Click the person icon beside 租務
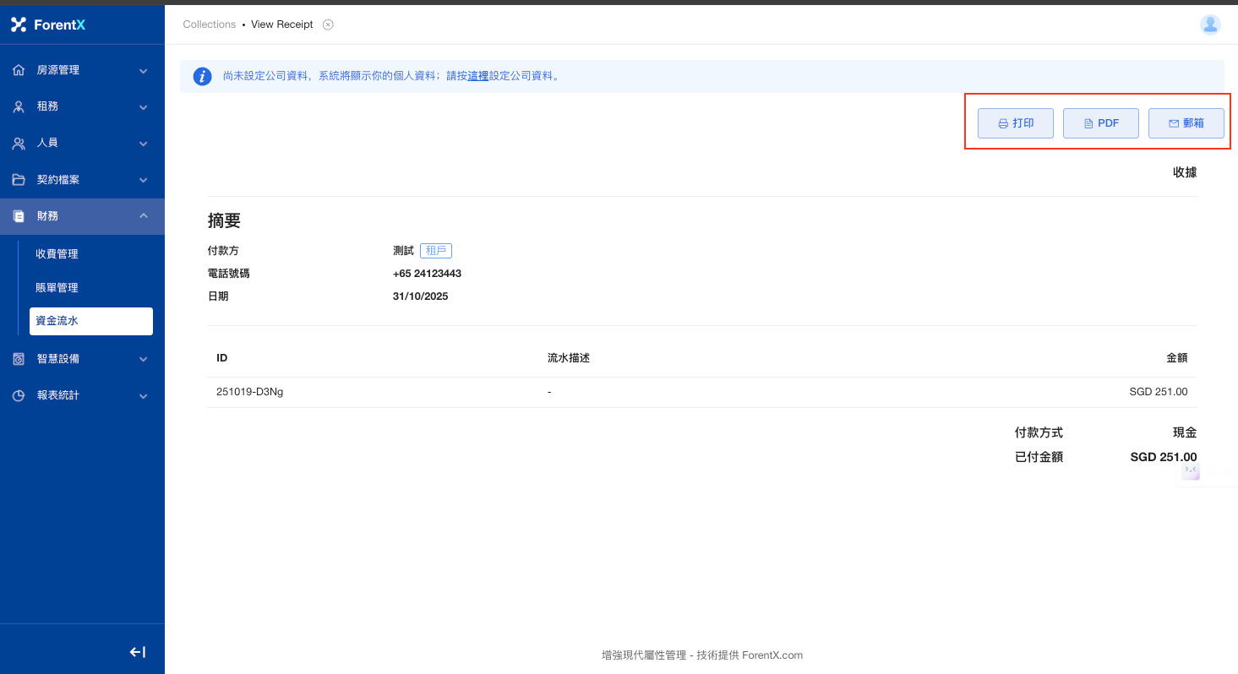1238x674 pixels. click(x=19, y=107)
